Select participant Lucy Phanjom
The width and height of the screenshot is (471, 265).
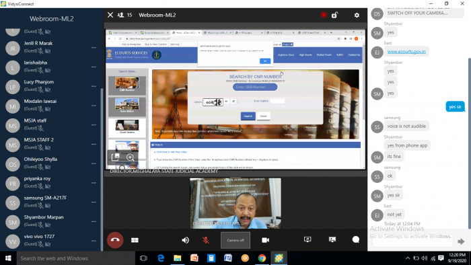tap(51, 86)
